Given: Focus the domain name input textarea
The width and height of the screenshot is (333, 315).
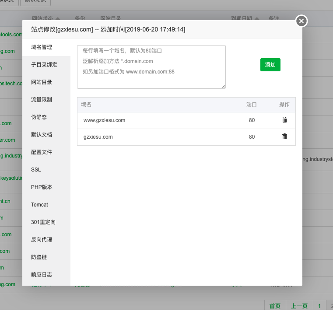Looking at the screenshot, I should click(151, 66).
